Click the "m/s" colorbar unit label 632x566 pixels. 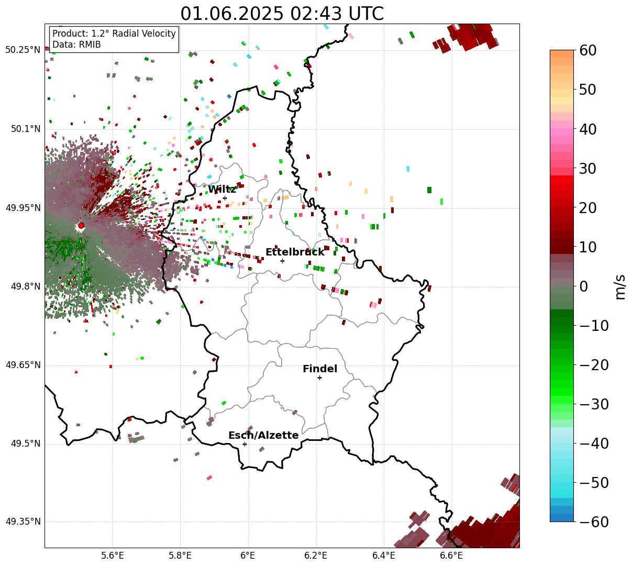point(620,286)
